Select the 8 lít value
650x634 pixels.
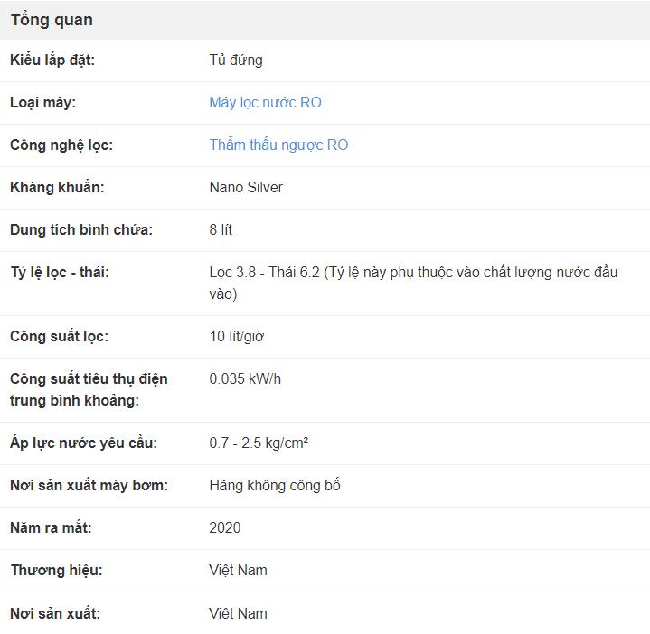pos(221,230)
